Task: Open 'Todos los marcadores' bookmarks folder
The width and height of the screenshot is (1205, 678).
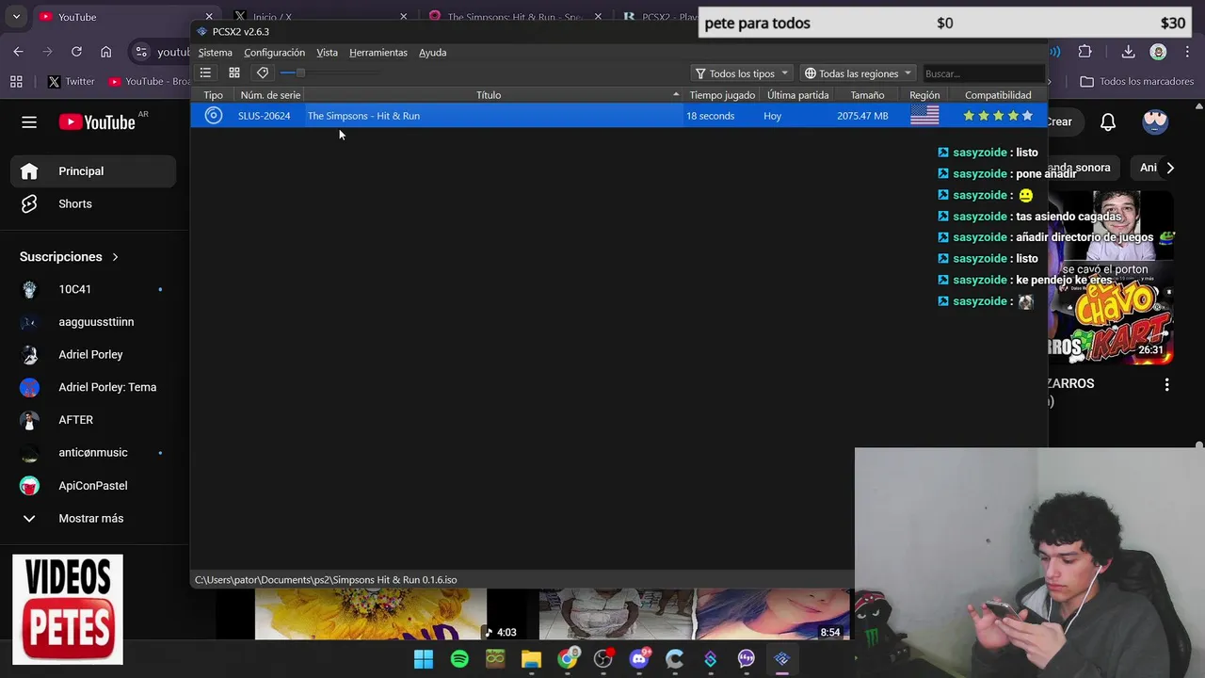Action: pyautogui.click(x=1136, y=82)
